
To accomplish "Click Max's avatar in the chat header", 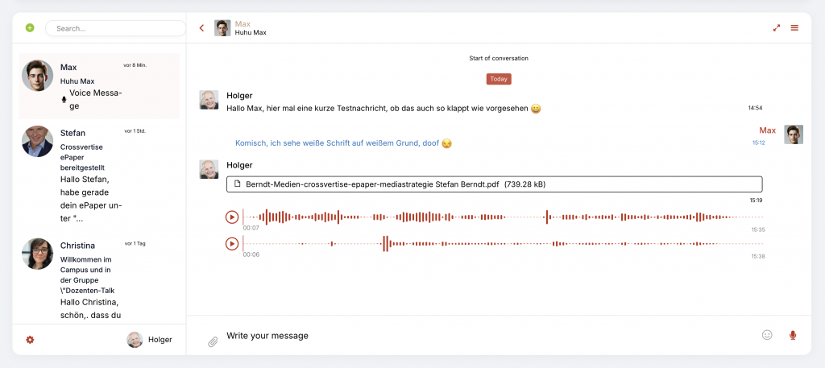I will 222,28.
